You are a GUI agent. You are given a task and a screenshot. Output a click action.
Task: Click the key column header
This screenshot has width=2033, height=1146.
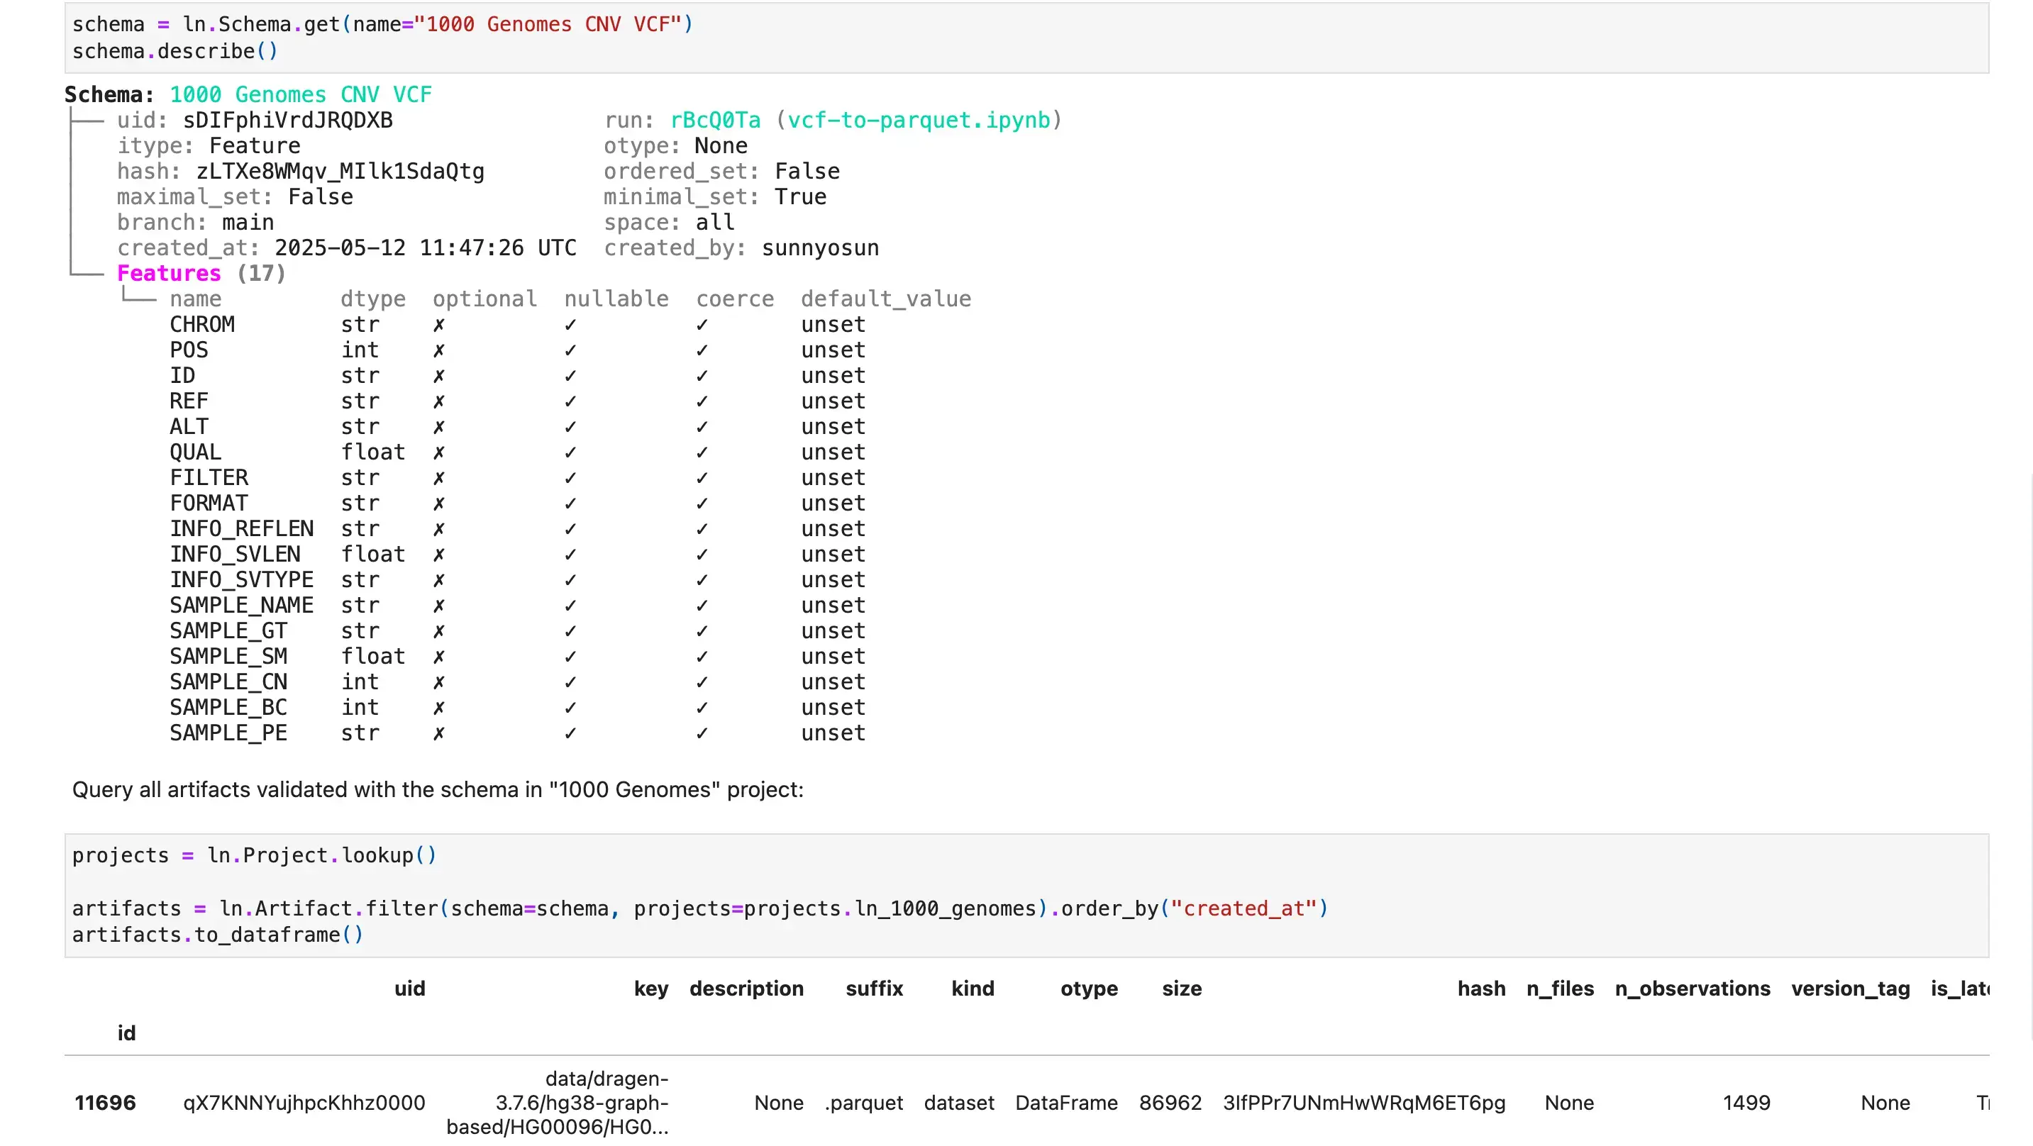(x=651, y=988)
